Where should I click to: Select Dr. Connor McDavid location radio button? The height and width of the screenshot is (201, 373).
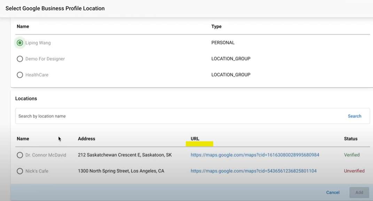point(20,155)
